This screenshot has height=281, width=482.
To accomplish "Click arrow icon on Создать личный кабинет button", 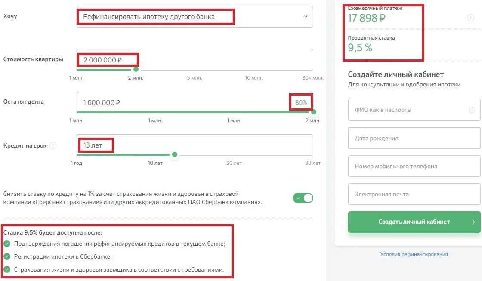I will click(x=473, y=222).
